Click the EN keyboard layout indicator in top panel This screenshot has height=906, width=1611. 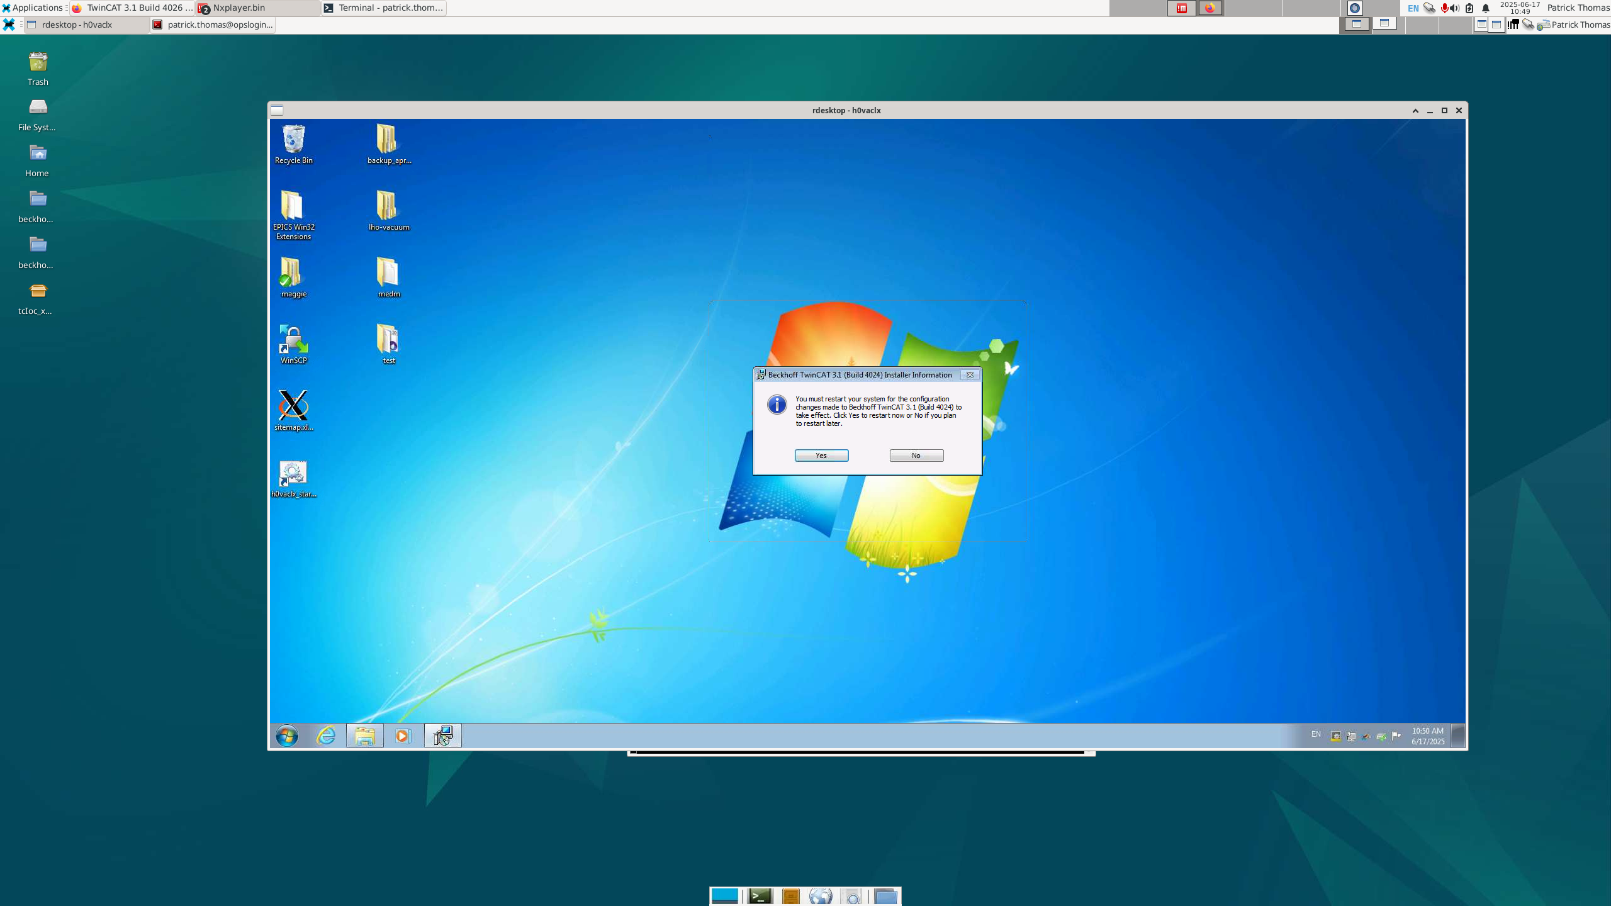click(x=1413, y=8)
